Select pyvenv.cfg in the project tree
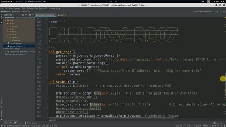Screen dimensions: 226x127 tap(15, 40)
